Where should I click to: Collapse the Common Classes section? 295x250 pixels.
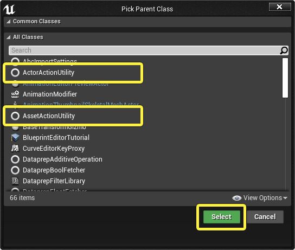[8, 22]
